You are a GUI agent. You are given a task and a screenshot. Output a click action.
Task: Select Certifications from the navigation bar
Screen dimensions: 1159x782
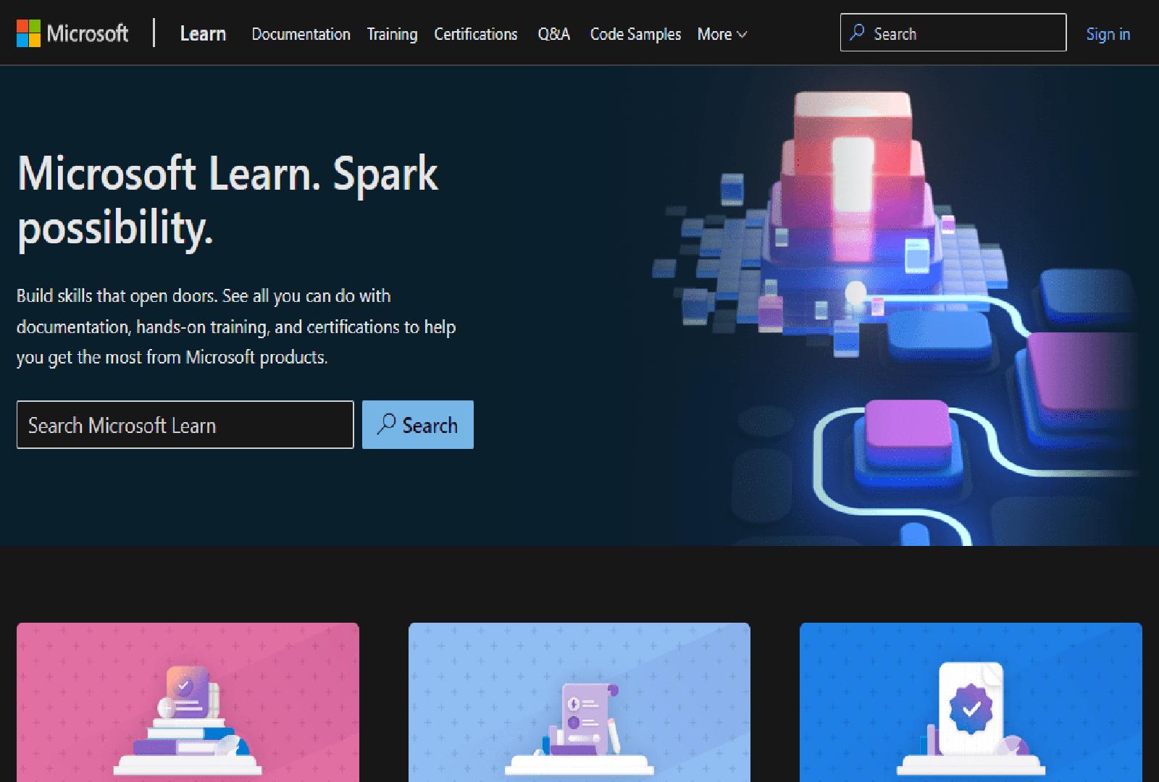(475, 34)
